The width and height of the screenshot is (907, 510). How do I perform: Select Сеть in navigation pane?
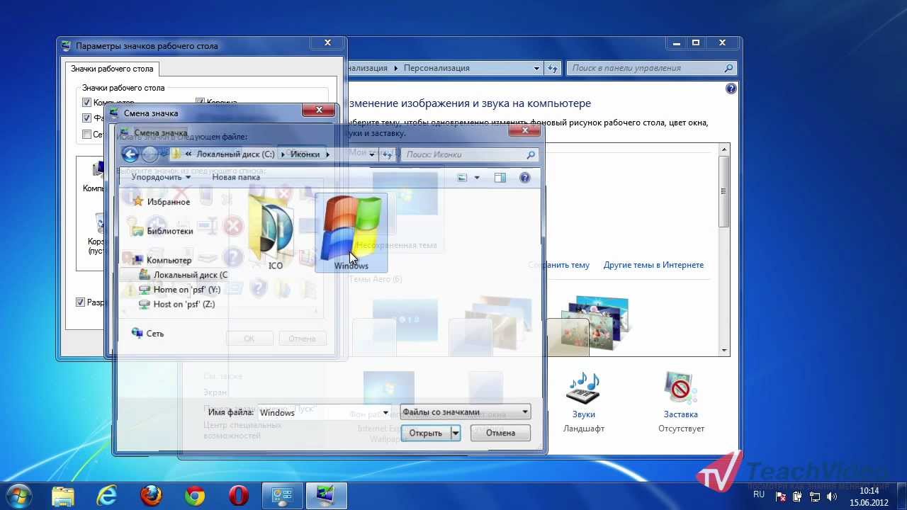(154, 333)
